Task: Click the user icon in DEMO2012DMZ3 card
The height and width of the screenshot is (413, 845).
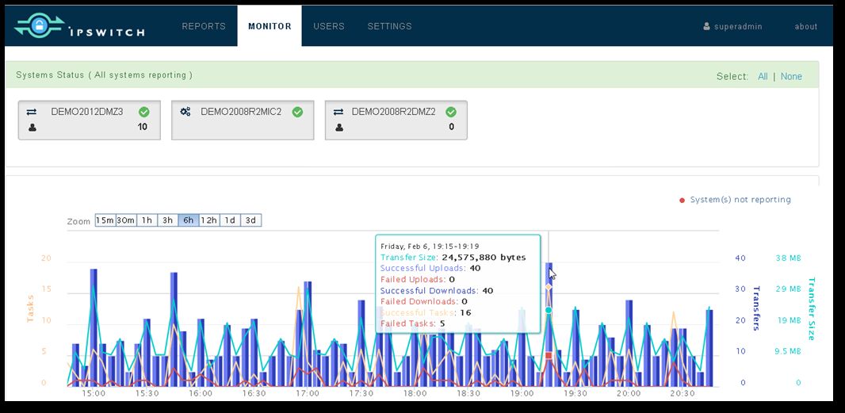Action: 32,127
